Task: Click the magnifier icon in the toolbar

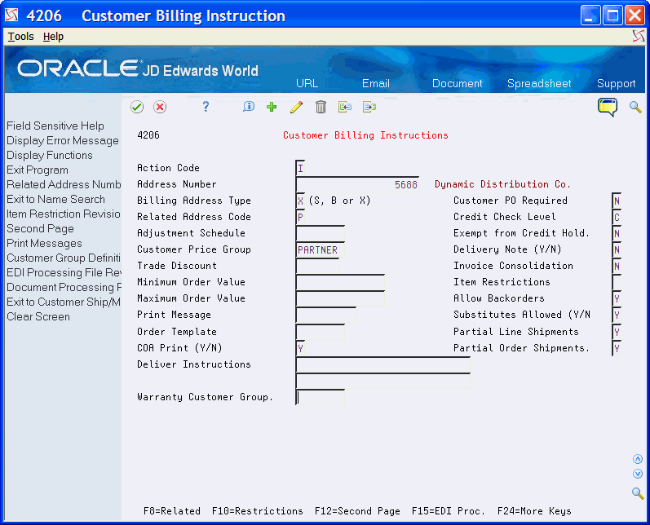Action: (635, 107)
